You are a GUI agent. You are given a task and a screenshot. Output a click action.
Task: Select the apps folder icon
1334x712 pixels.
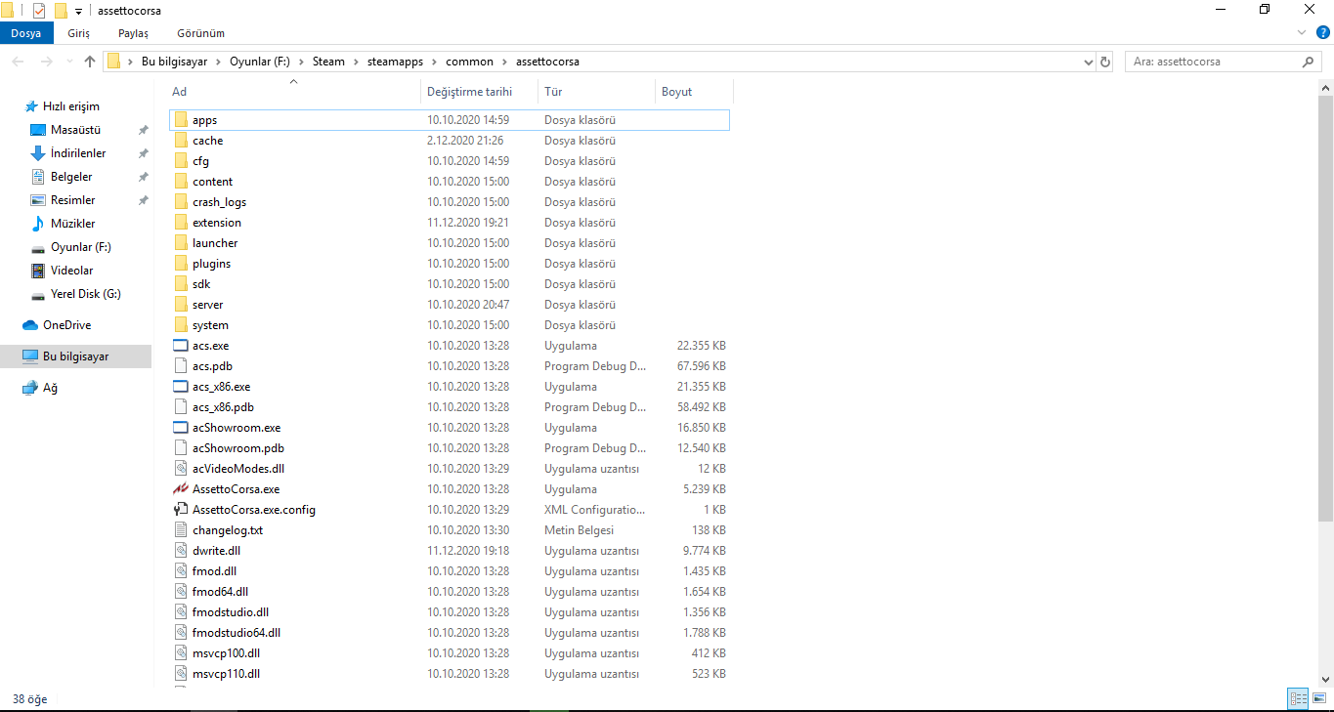[x=180, y=120]
